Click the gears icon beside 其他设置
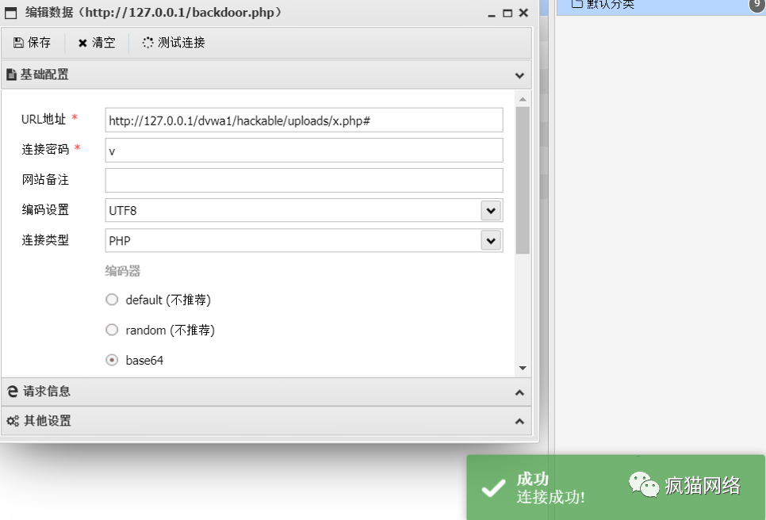Image resolution: width=766 pixels, height=520 pixels. [x=12, y=421]
